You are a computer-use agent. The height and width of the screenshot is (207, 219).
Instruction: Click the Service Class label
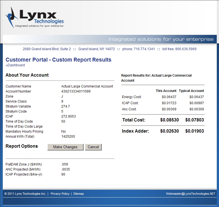[x=16, y=101]
